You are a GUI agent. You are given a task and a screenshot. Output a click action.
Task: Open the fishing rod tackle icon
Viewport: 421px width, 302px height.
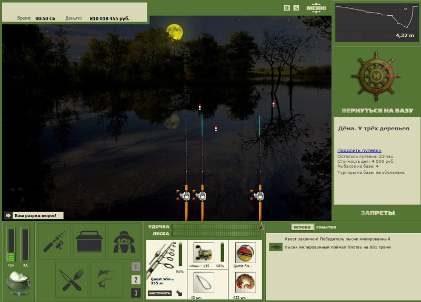(55, 242)
